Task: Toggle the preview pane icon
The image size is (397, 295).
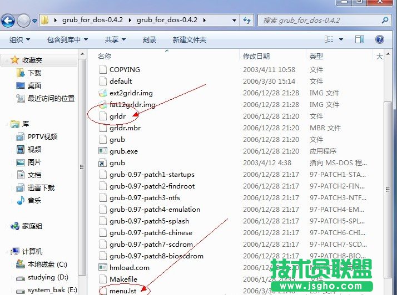Action: click(x=360, y=39)
